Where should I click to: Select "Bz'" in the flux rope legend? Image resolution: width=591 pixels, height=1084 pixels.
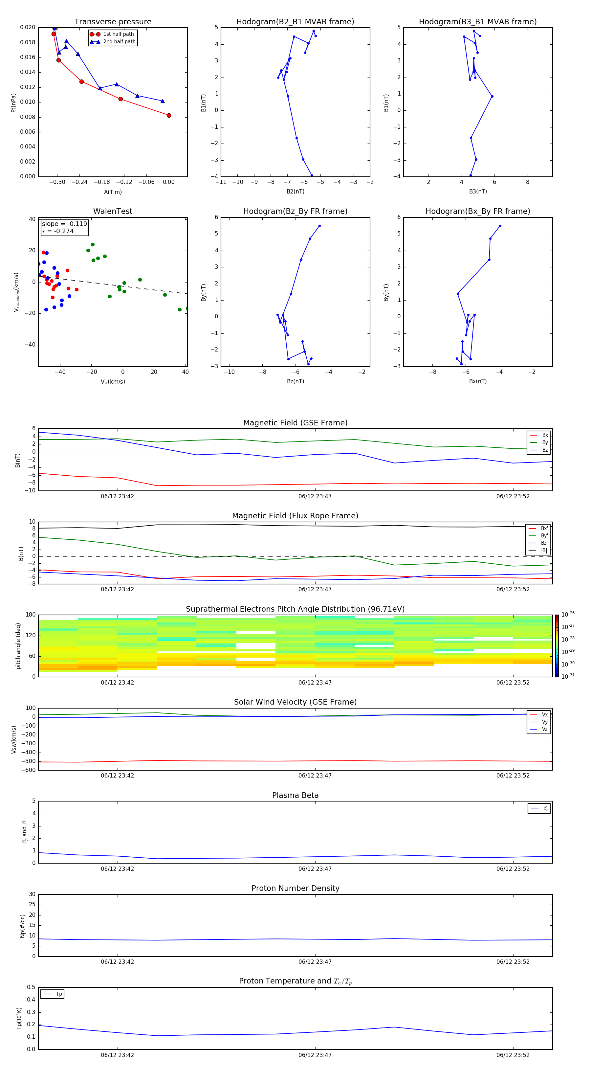coord(538,543)
